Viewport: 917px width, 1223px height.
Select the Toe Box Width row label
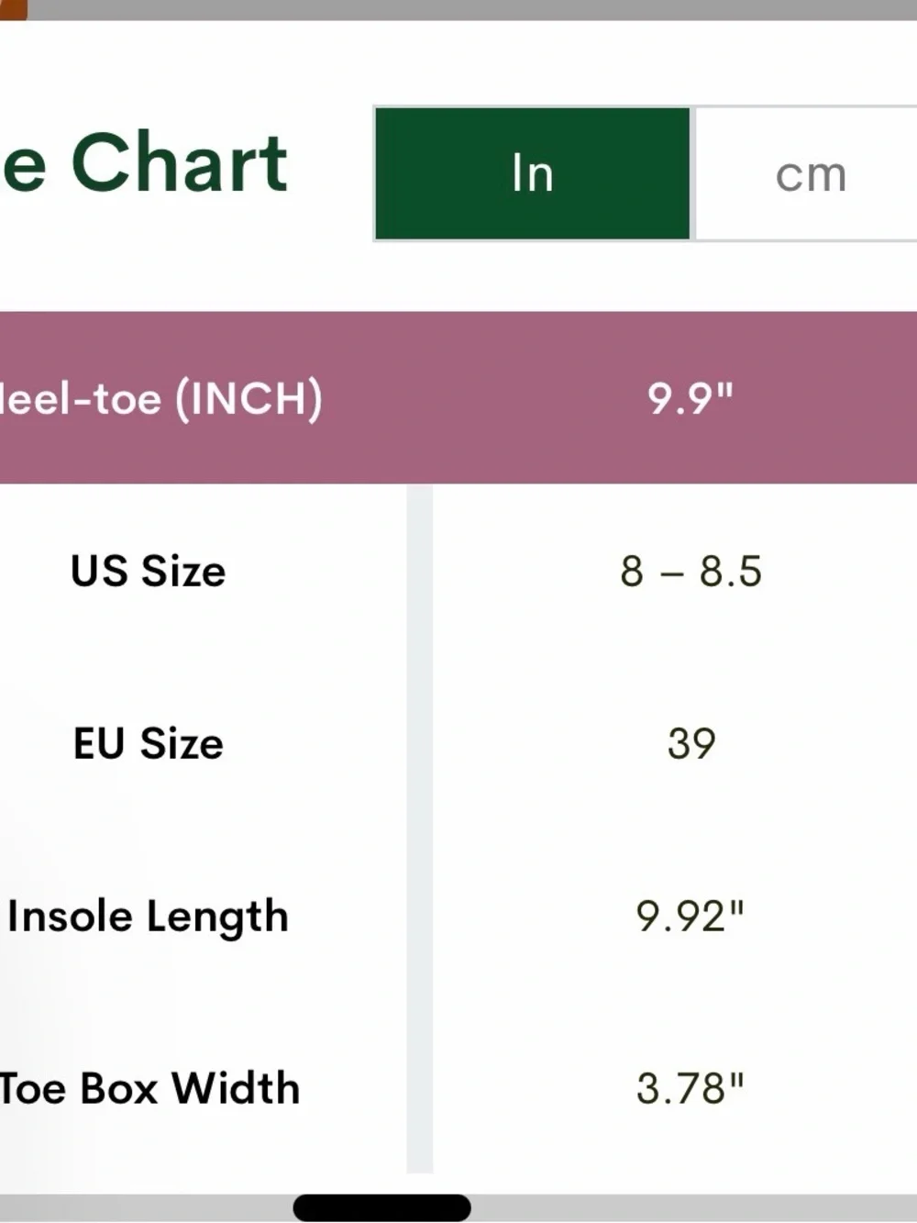tap(149, 1088)
